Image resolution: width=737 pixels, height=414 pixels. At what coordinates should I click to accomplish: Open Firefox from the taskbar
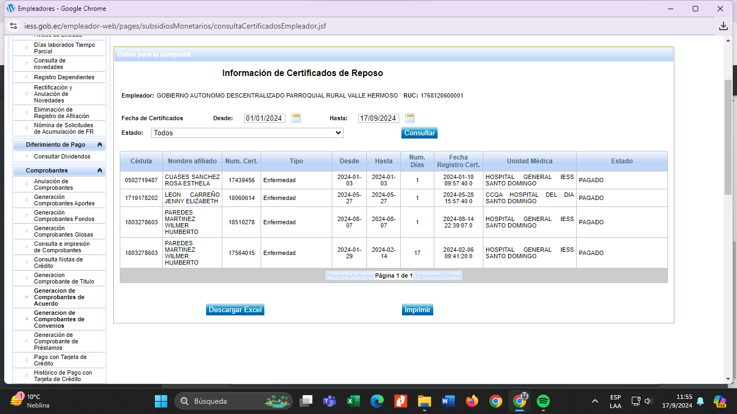472,401
